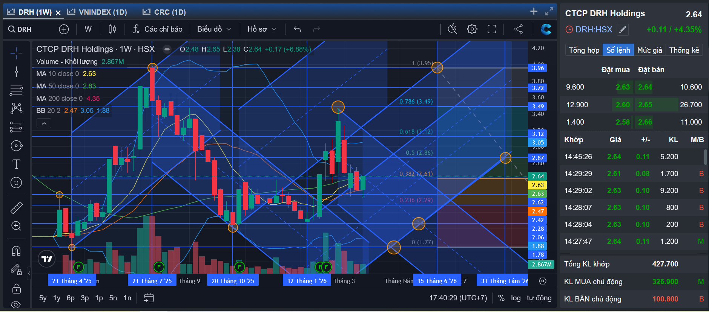
Task: Click the BB 20 2 indicator legend
Action: pyautogui.click(x=73, y=111)
